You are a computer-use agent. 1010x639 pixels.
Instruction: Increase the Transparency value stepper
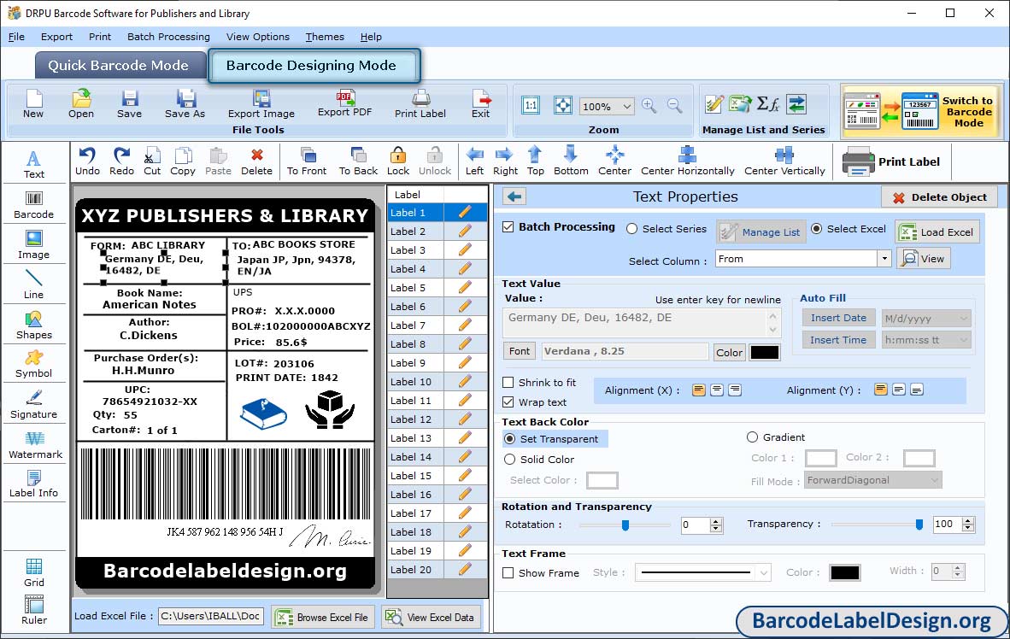point(968,520)
